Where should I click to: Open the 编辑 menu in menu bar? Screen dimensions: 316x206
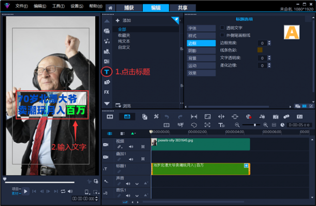[x=40, y=6]
